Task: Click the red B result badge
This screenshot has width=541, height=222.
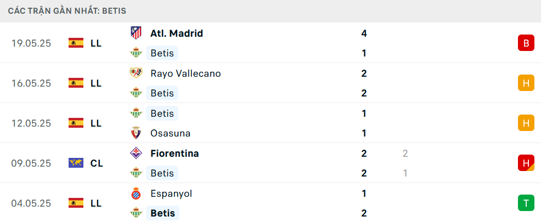Action: 526,43
